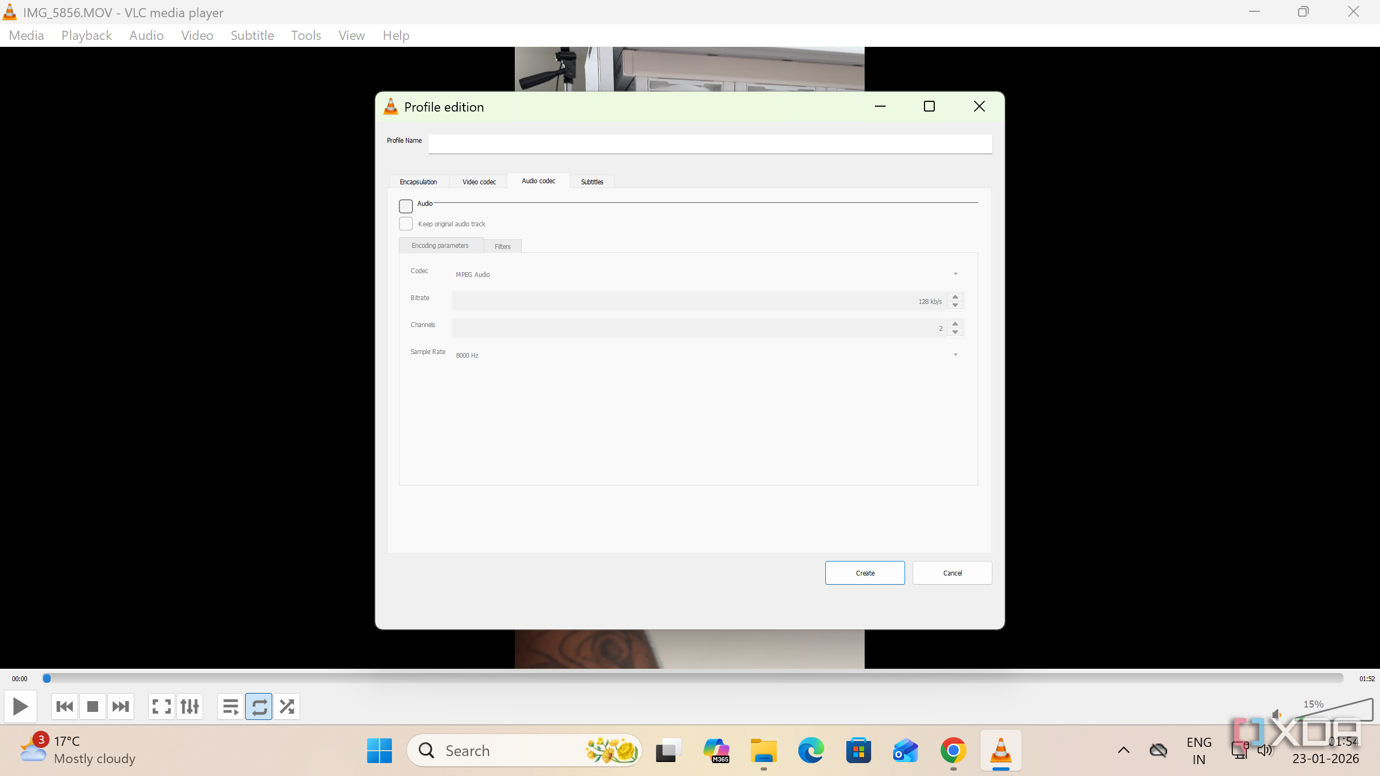Click the VLC taskbar icon
This screenshot has height=776, width=1380.
click(1000, 750)
